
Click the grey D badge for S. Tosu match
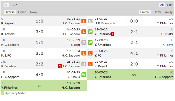click(84, 42)
